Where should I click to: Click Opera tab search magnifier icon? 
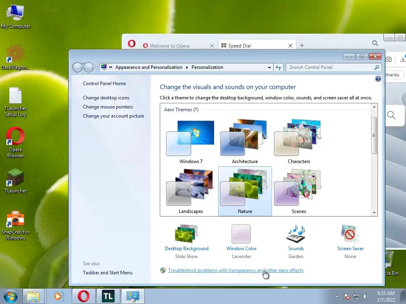pos(375,43)
